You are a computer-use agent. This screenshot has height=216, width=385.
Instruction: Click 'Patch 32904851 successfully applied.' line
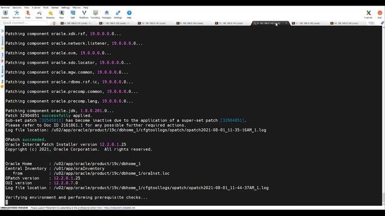(49, 116)
